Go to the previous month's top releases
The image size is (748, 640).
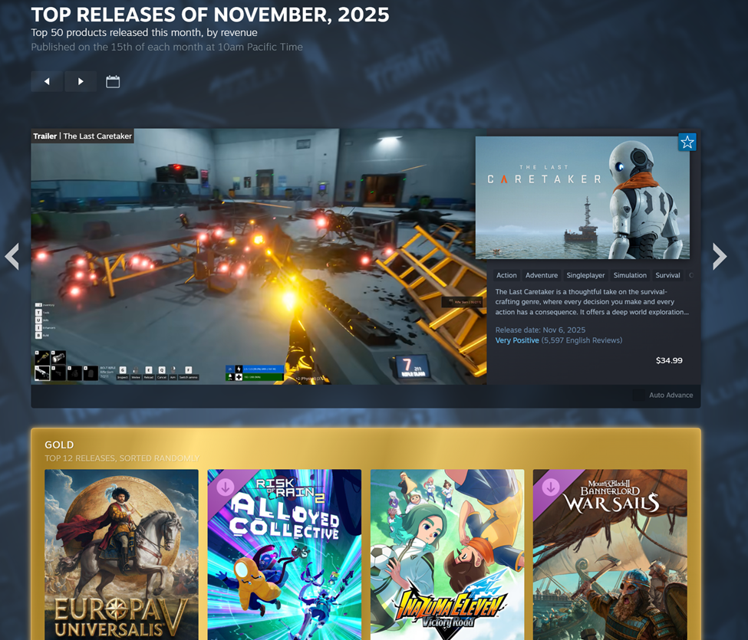tap(47, 81)
